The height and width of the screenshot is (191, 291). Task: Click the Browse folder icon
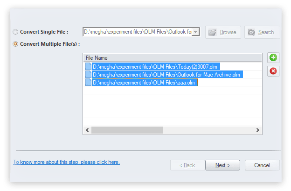click(x=212, y=32)
